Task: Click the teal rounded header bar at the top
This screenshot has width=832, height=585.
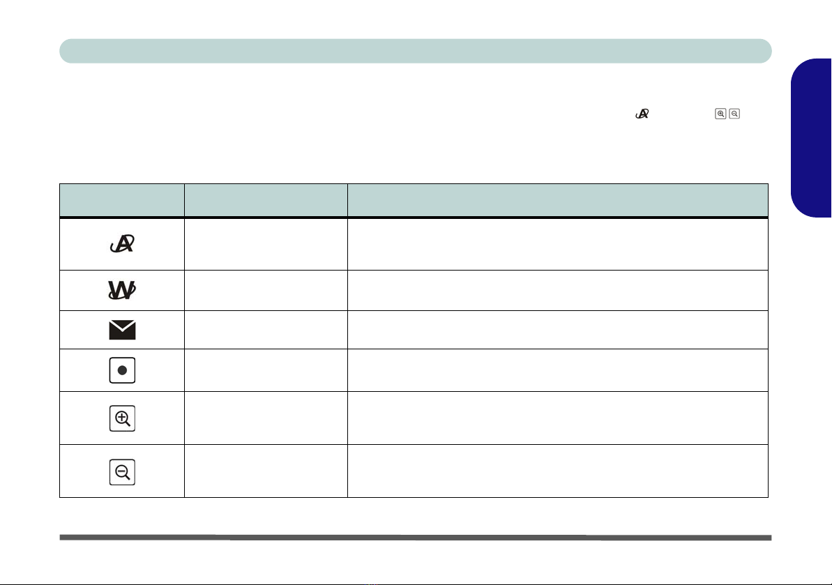Action: pos(416,51)
